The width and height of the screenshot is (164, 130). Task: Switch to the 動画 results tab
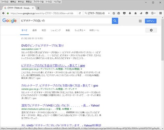(68, 30)
